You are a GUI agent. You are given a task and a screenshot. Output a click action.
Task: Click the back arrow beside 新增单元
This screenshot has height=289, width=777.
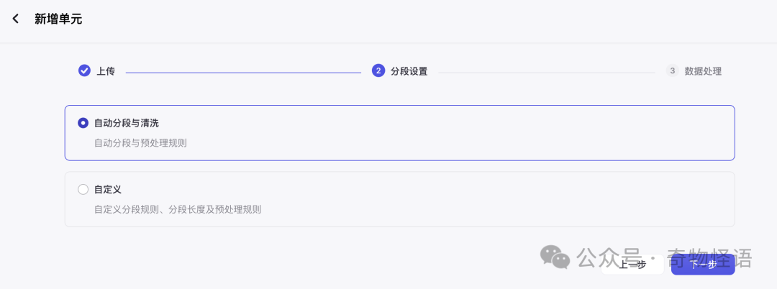(x=16, y=19)
